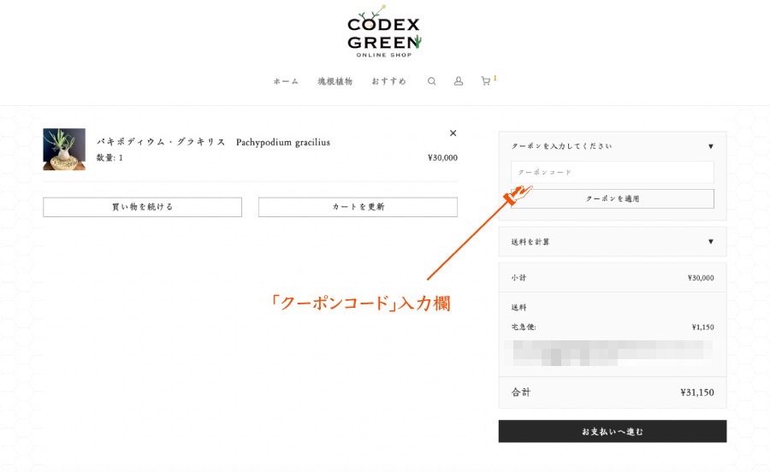Click the 宅急便 shipping method label
The width and height of the screenshot is (770, 472).
[x=524, y=327]
